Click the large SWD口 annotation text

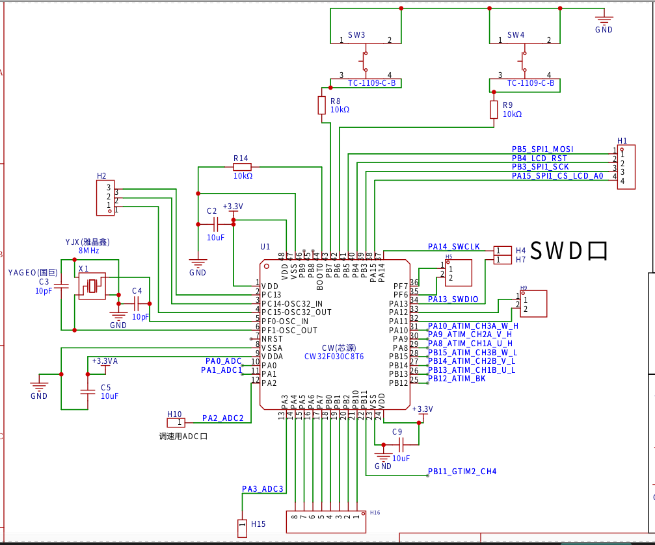click(x=568, y=251)
